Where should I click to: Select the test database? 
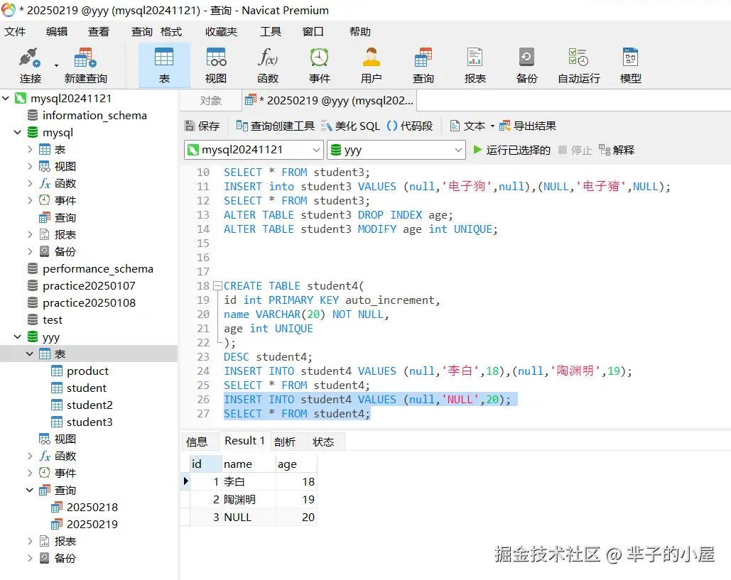[53, 320]
